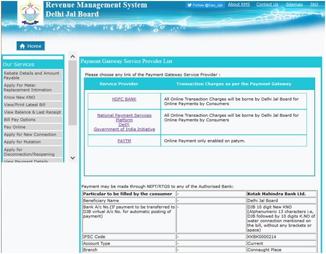326x254 pixels.
Task: Click the sidebar scroll up arrow
Action: [73, 57]
